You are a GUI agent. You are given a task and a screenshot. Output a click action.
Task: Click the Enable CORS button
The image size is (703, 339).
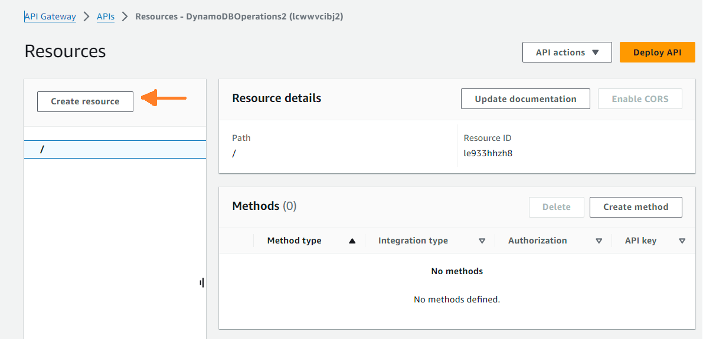point(639,99)
